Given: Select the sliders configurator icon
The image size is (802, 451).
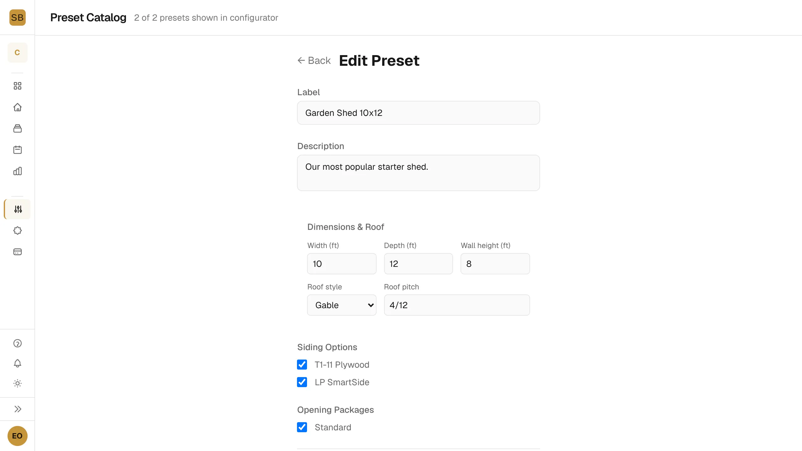Looking at the screenshot, I should coord(18,209).
